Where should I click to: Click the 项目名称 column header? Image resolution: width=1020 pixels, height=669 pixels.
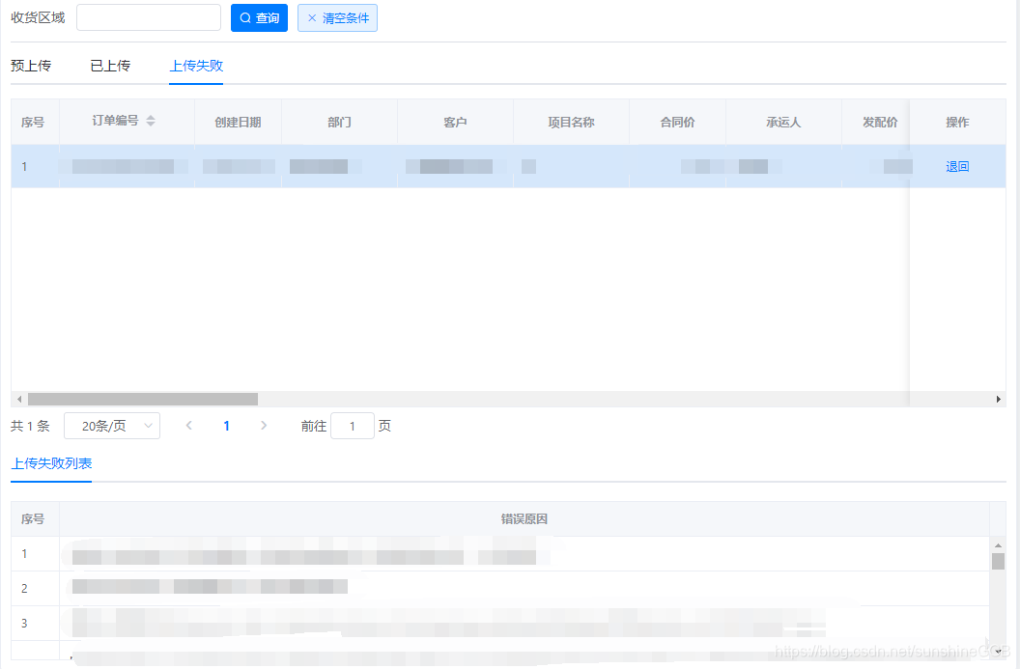pos(571,123)
